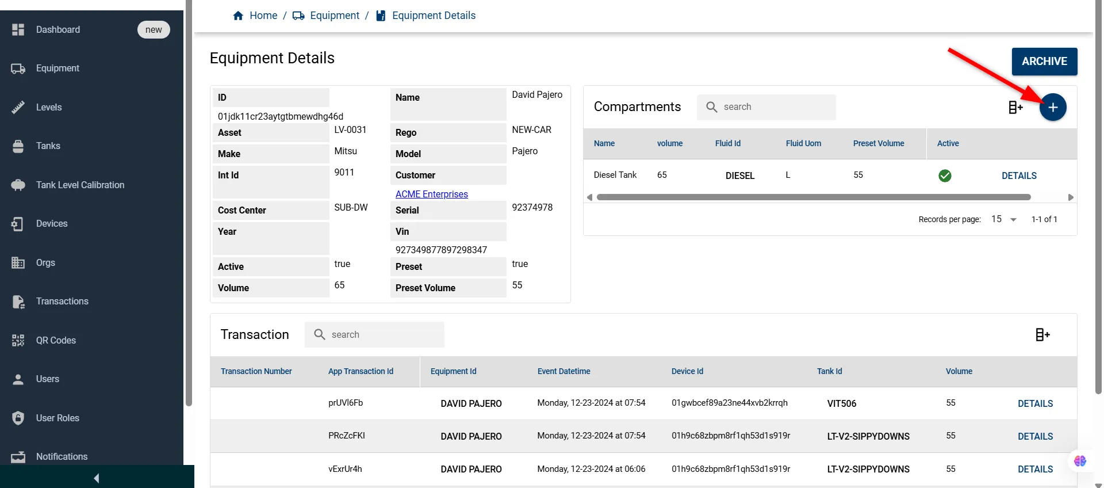Click the compartments horizontal scrollbar thumb

pos(814,197)
